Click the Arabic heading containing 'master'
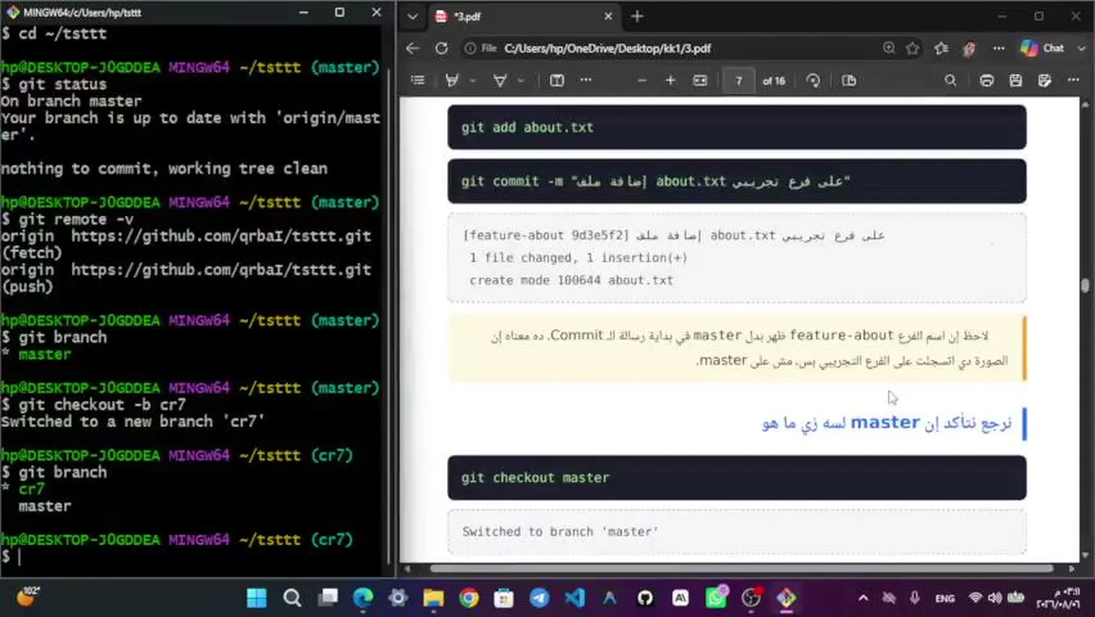This screenshot has width=1095, height=617. pyautogui.click(x=887, y=422)
